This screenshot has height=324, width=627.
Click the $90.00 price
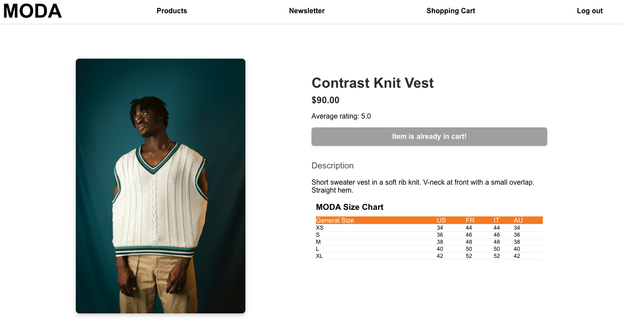point(325,100)
